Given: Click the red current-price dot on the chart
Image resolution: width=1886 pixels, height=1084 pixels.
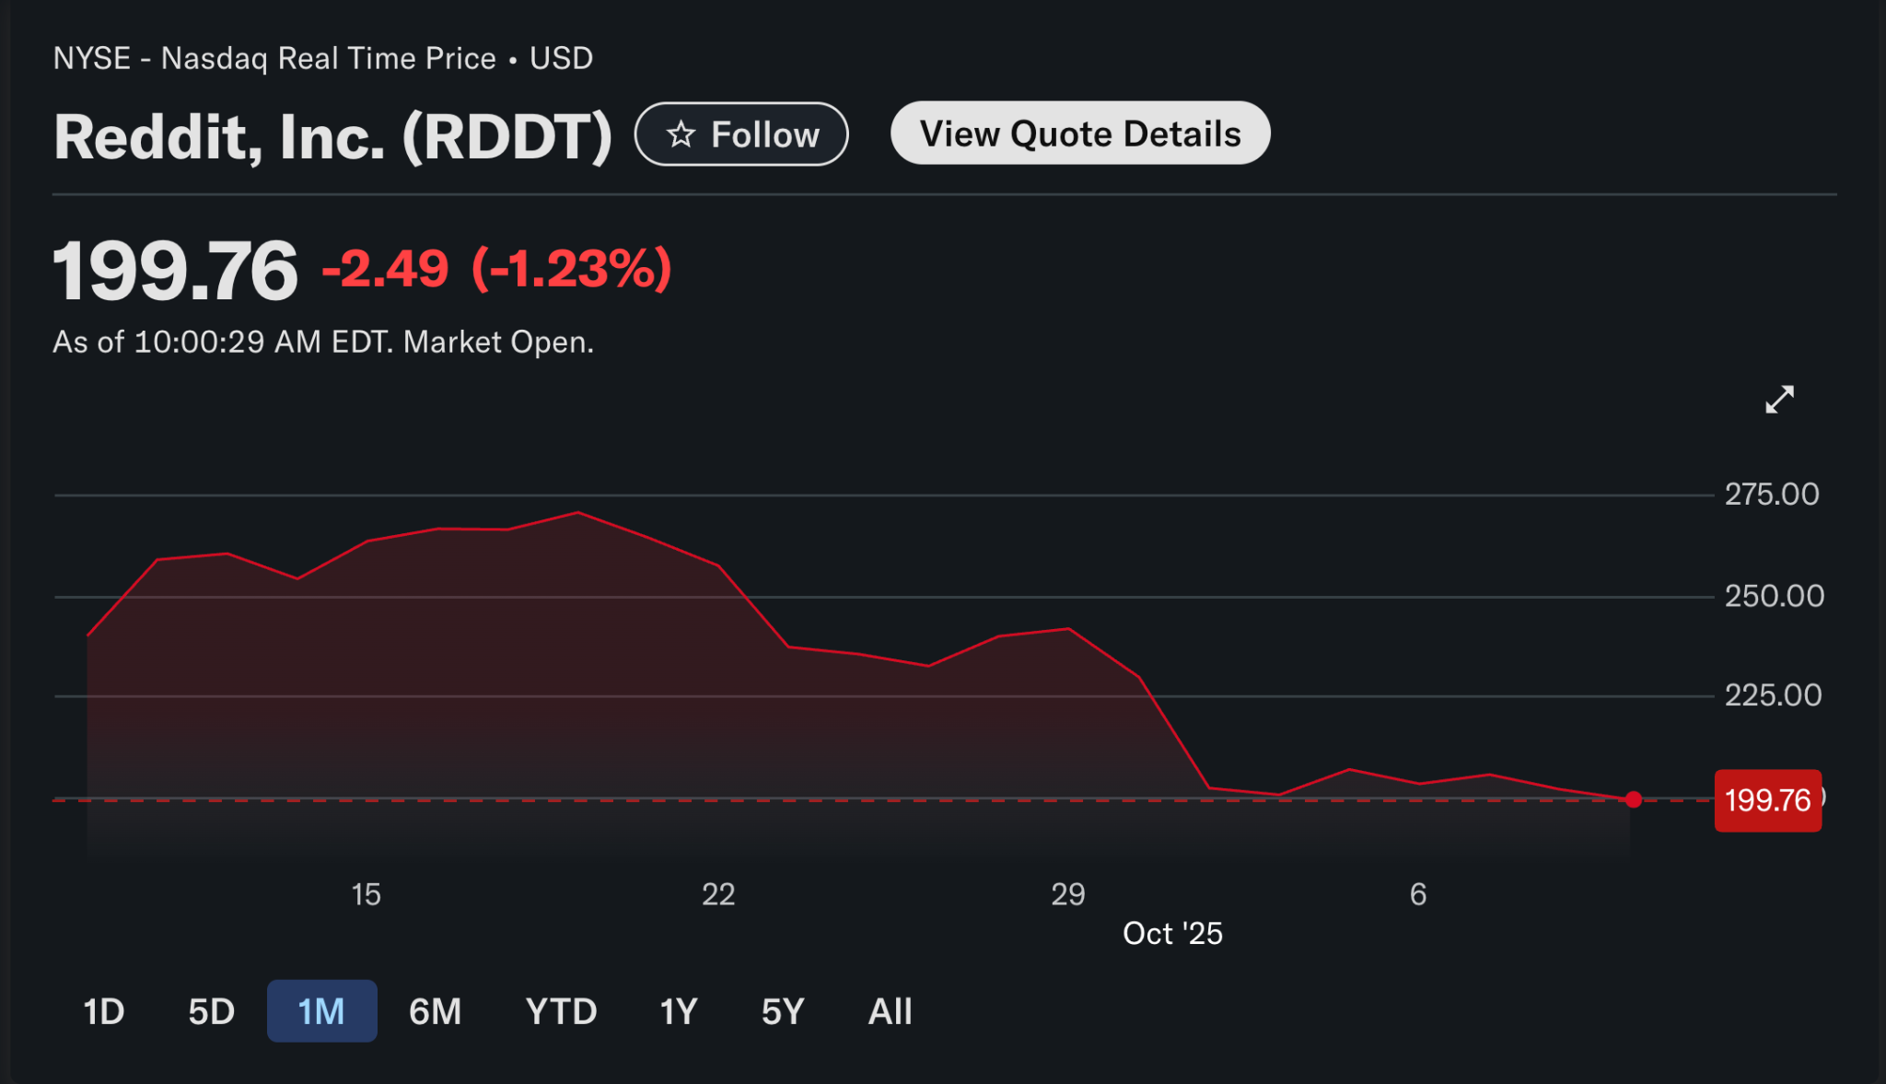Looking at the screenshot, I should click(x=1634, y=799).
